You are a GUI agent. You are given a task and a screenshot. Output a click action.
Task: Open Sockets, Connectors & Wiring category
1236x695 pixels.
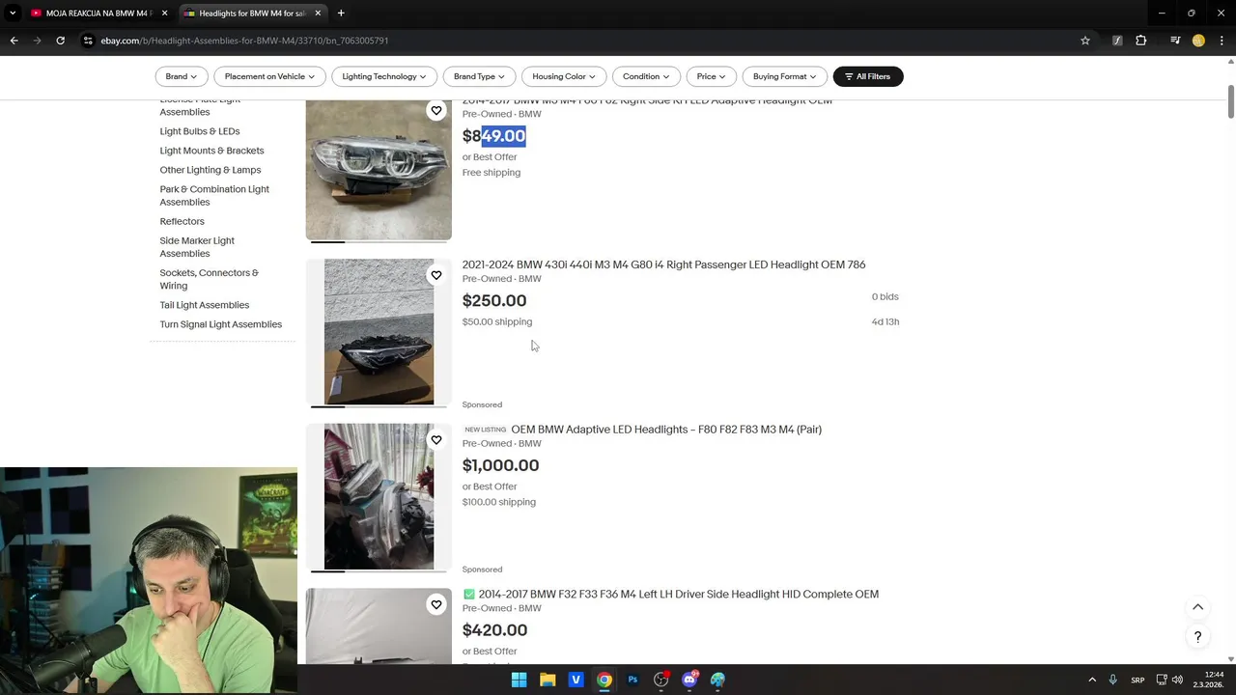209,279
